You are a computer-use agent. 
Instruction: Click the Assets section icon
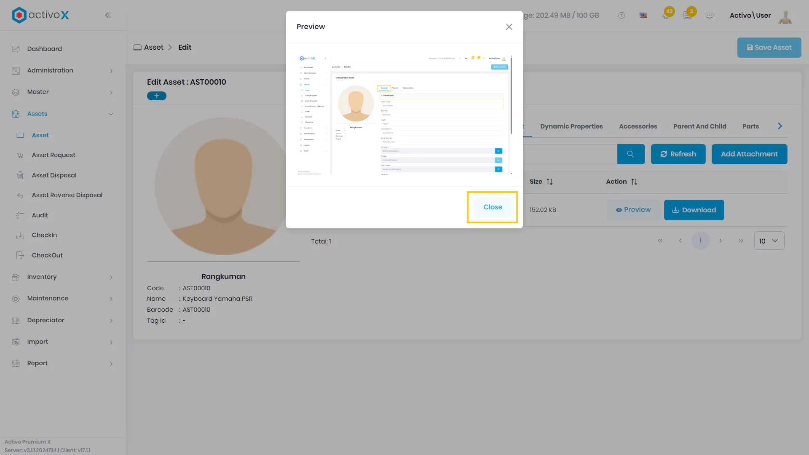coord(16,114)
